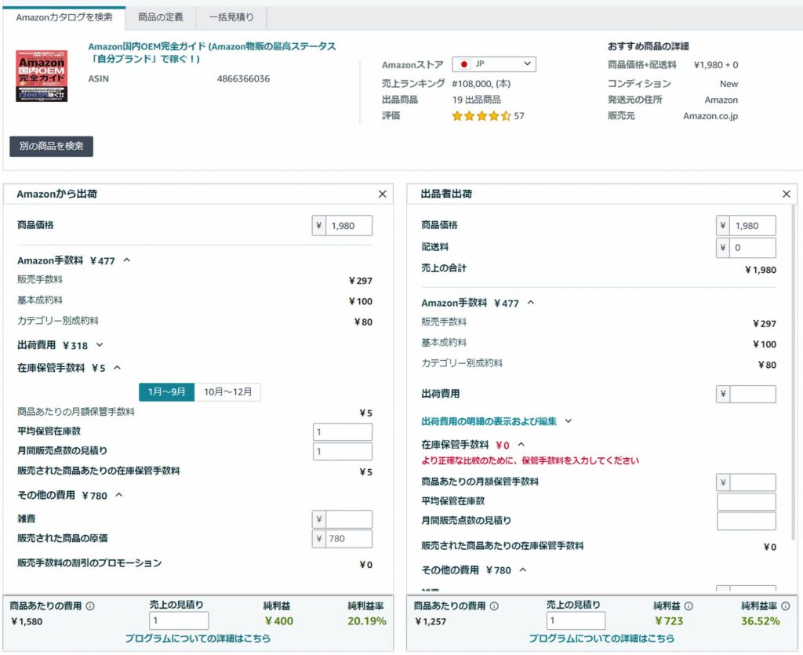Click left プログラムについての詳細はこちら link
The height and width of the screenshot is (655, 803).
198,639
